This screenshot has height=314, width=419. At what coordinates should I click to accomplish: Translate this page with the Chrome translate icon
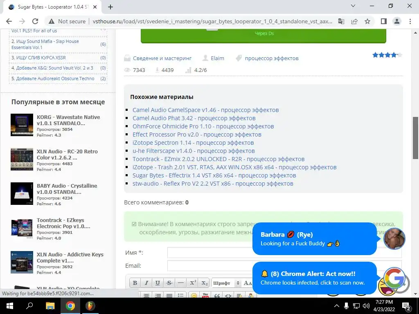point(341,21)
